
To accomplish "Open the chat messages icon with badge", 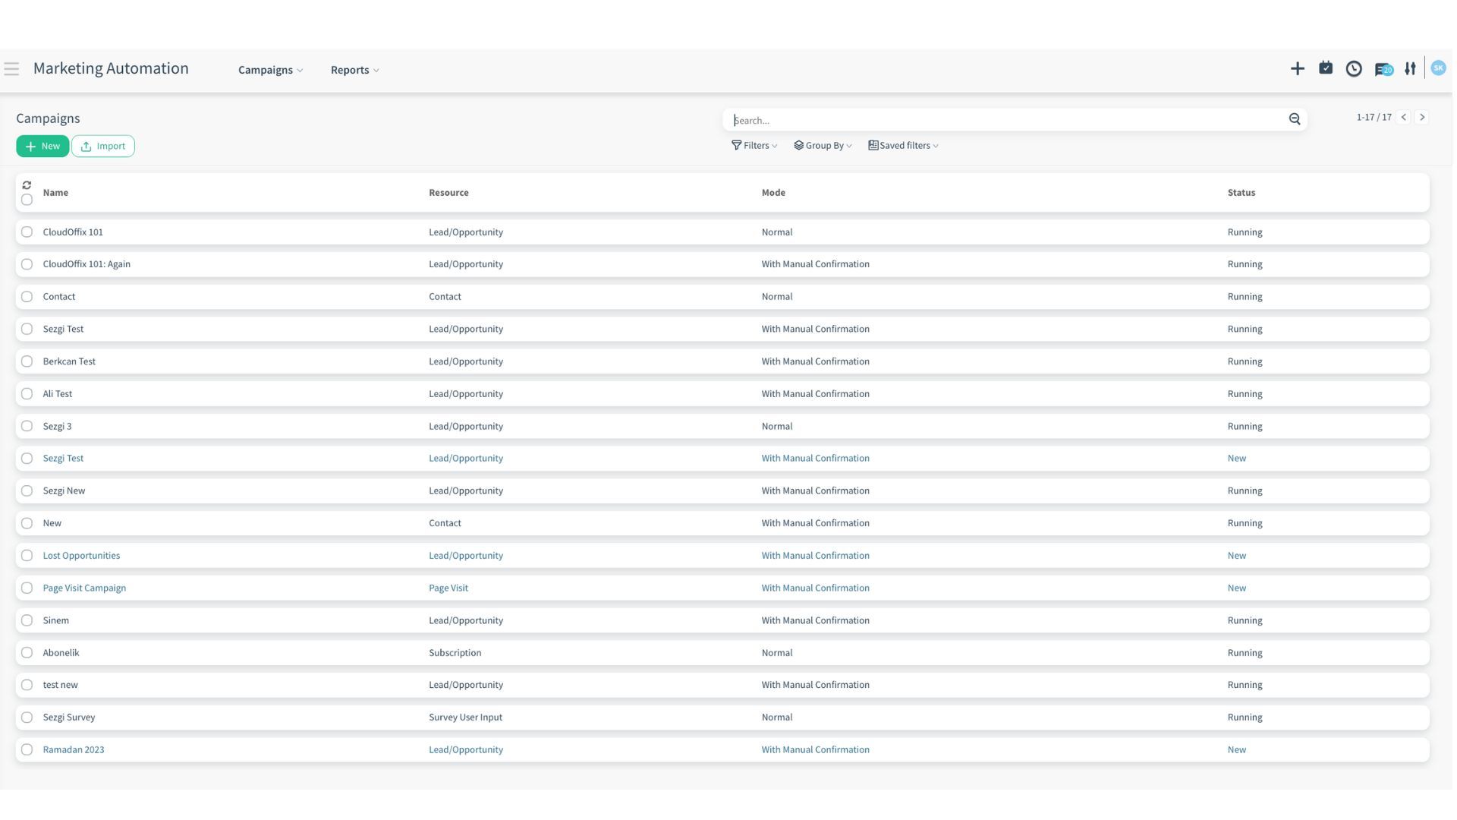I will click(1383, 69).
